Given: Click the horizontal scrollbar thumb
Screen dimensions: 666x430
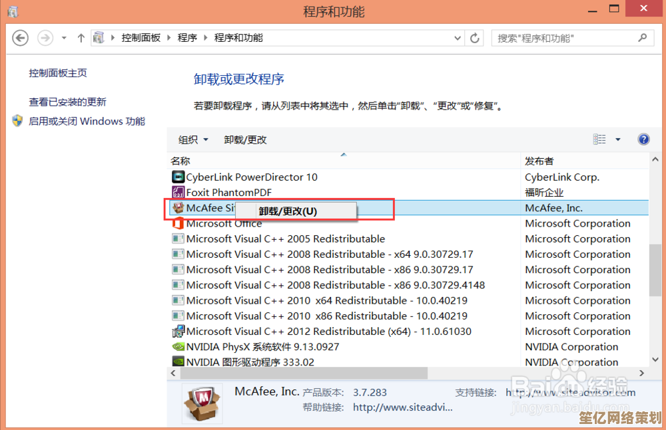Looking at the screenshot, I should [304, 373].
